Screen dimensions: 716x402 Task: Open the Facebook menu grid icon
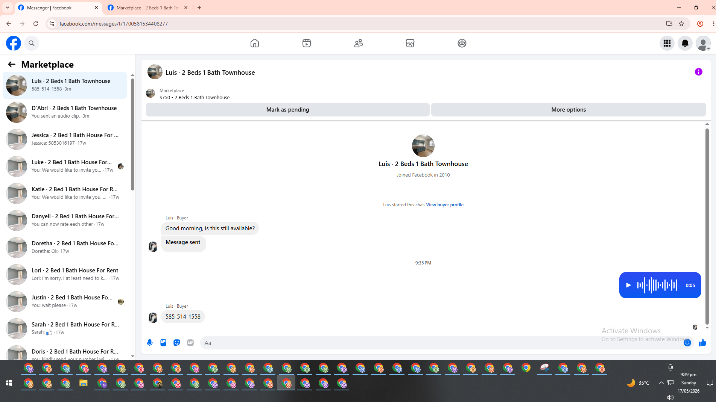667,43
